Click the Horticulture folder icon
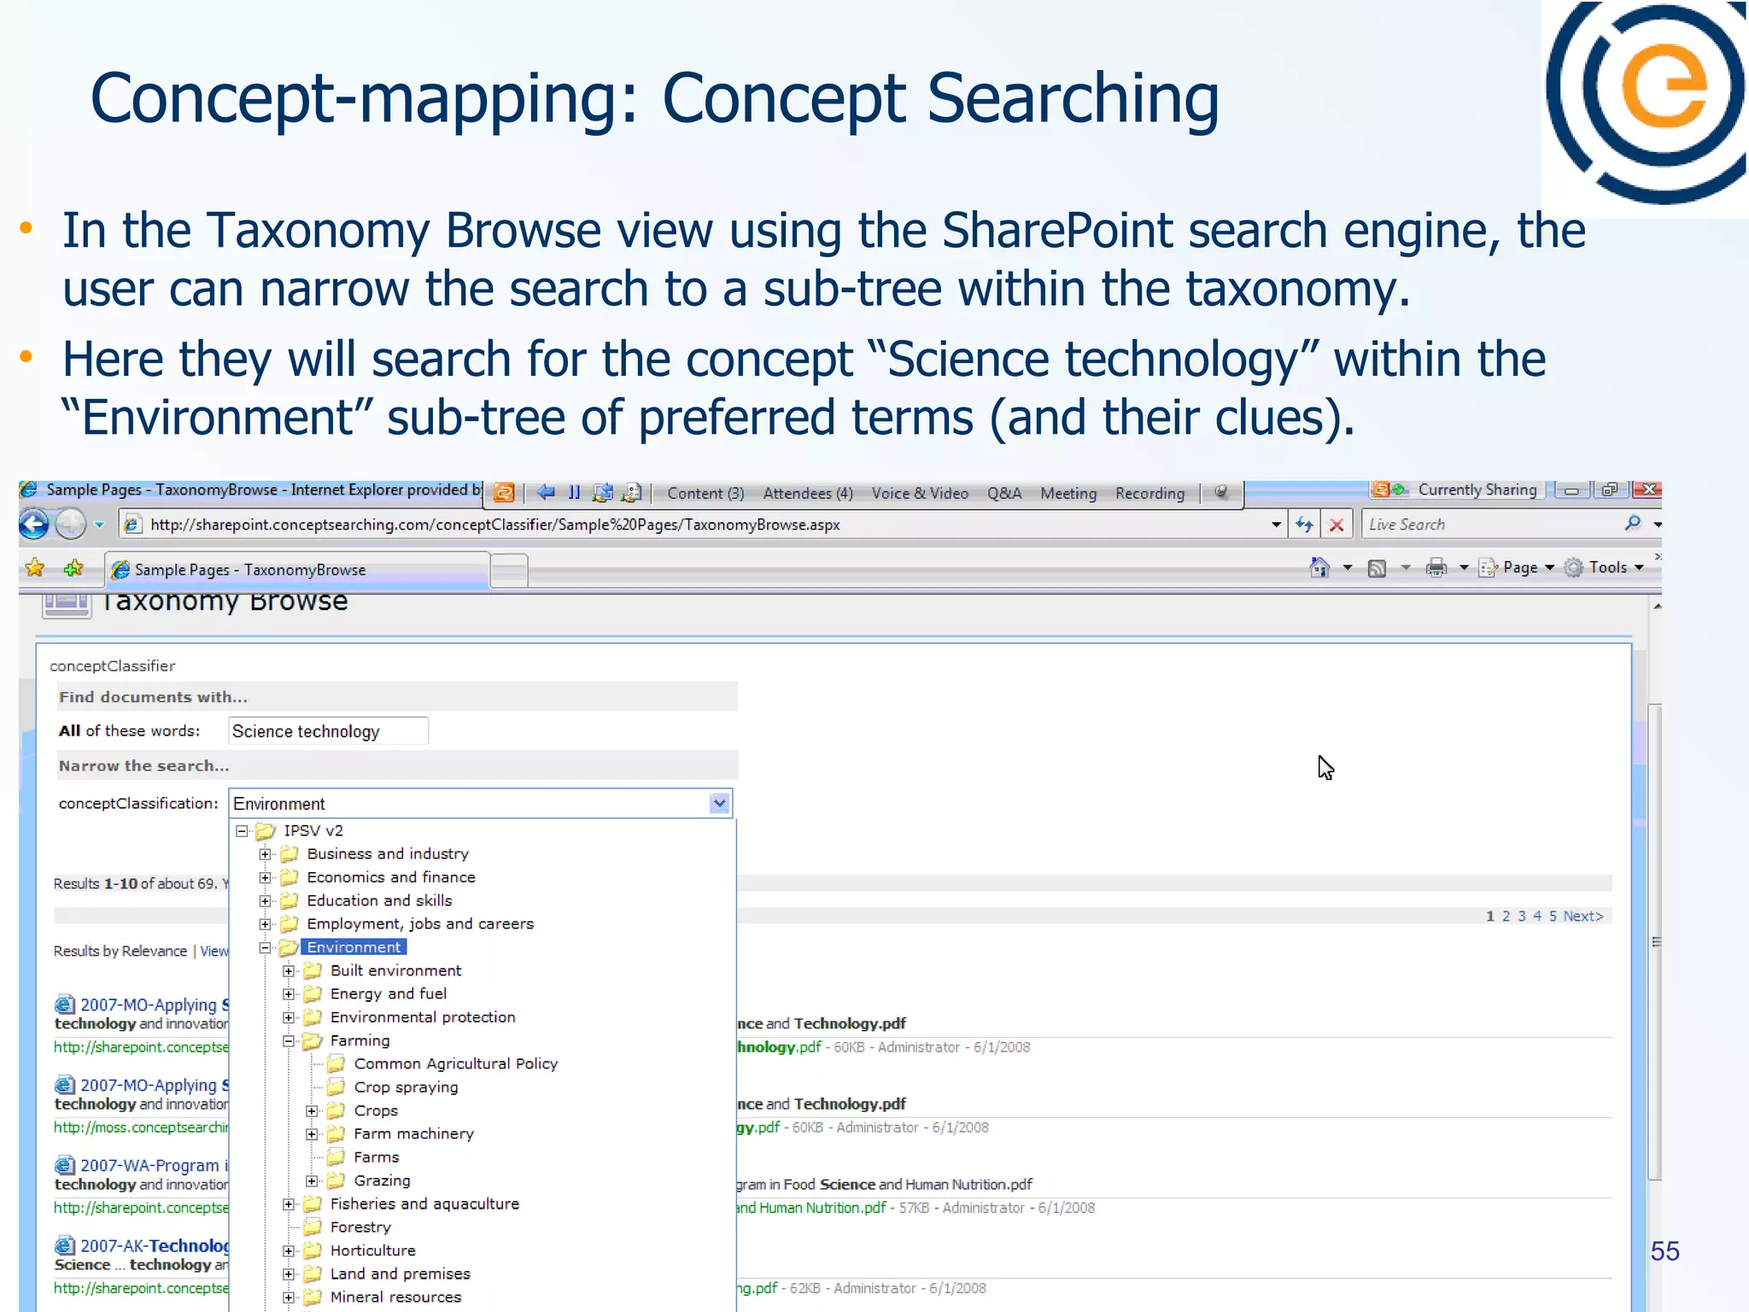The width and height of the screenshot is (1749, 1312). pos(313,1250)
